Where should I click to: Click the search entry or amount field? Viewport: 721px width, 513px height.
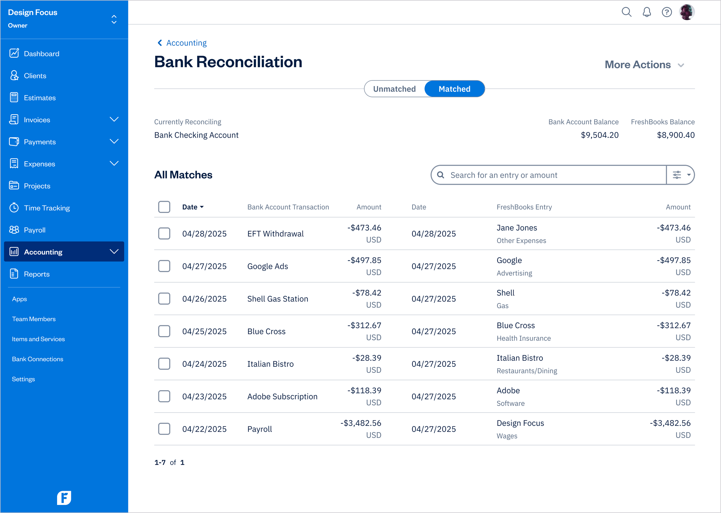coord(537,175)
